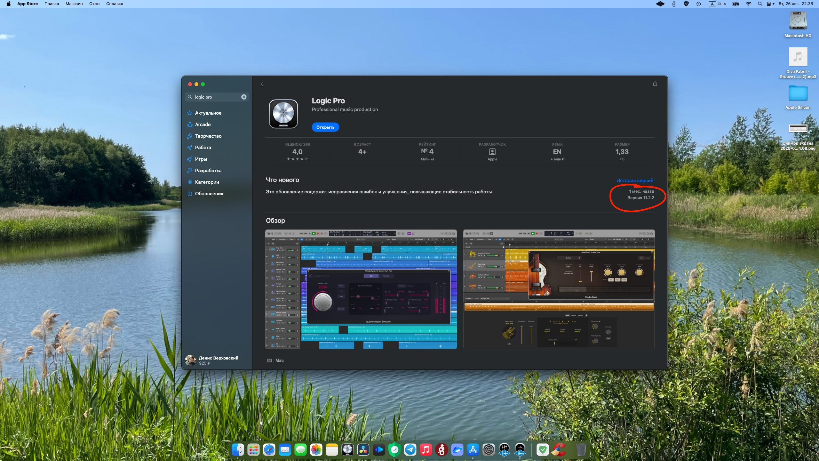Viewport: 819px width, 461px height.
Task: Select the Diva Fabril Groove mp3 file
Action: 798,63
